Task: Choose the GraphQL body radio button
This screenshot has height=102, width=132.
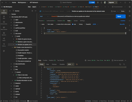Action: point(85,24)
